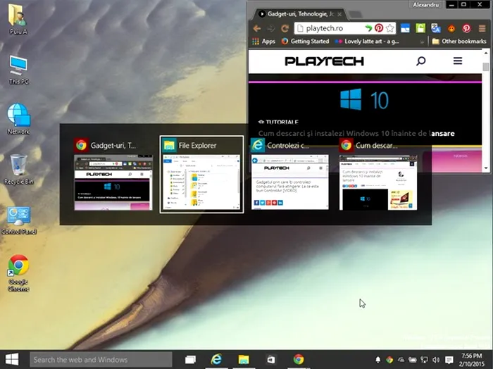
Task: Open the Action Center message icon
Action: point(449,360)
